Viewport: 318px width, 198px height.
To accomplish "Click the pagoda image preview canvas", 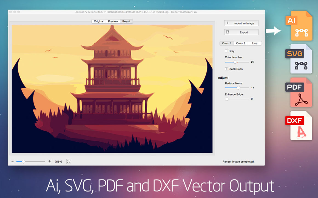I will point(112,89).
